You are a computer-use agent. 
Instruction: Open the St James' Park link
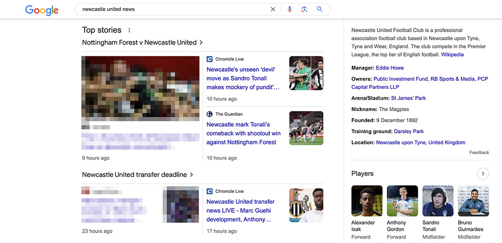(409, 98)
